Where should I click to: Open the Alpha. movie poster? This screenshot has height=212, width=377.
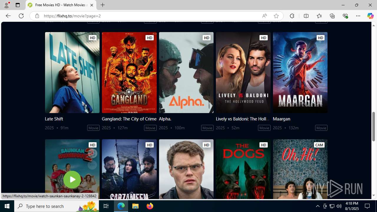186,72
